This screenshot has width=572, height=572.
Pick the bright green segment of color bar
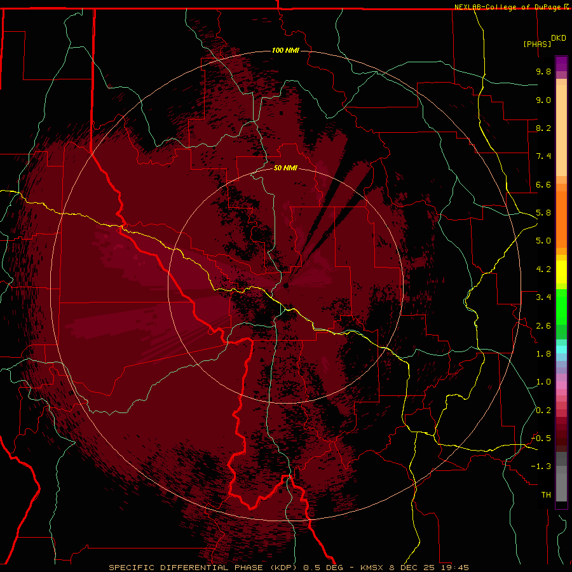point(561,306)
